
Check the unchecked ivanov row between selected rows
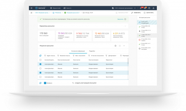pyautogui.click(x=41, y=69)
